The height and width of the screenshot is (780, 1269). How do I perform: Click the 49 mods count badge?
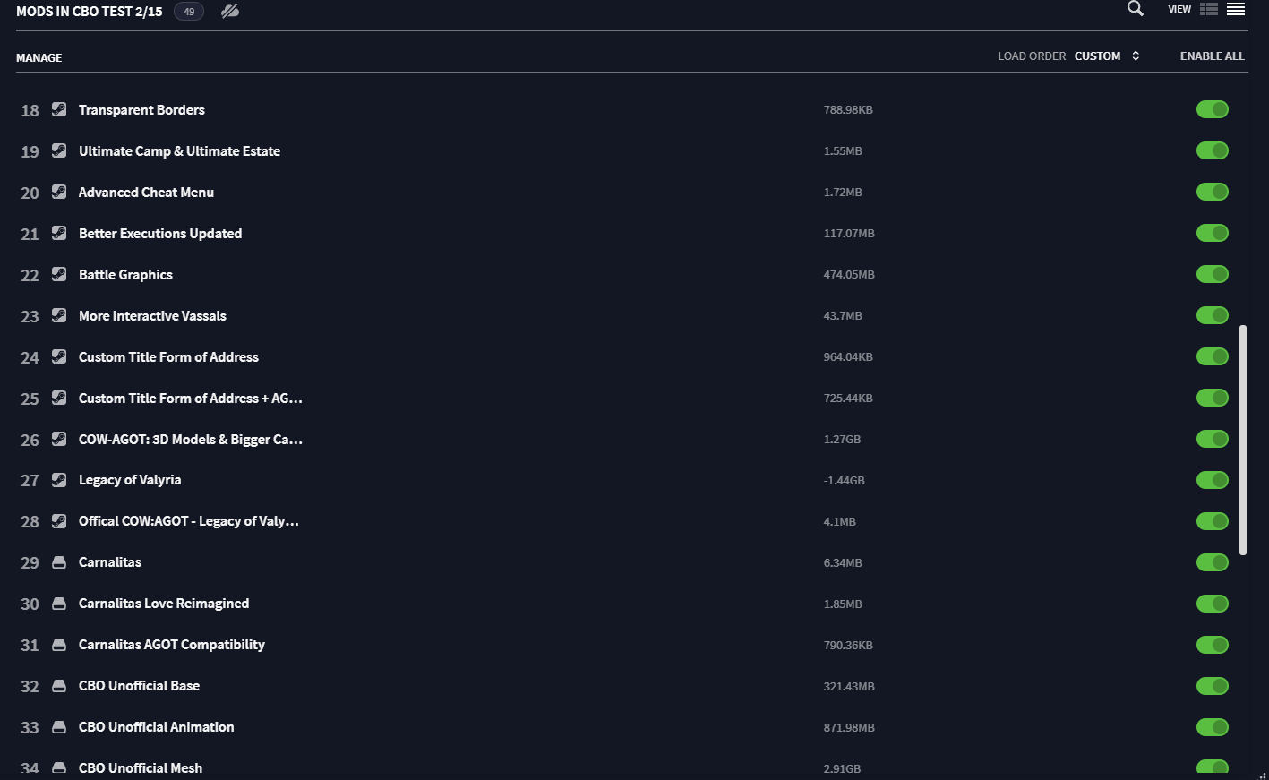pyautogui.click(x=189, y=12)
